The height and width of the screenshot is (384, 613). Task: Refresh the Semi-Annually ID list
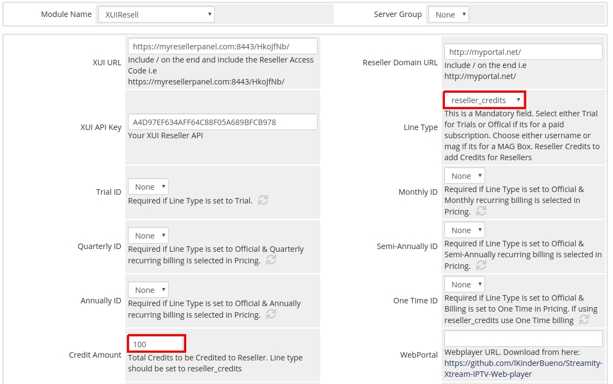coord(481,266)
